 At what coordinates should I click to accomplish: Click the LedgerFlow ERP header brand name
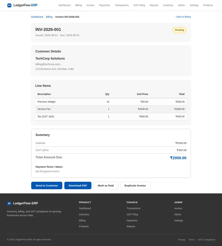click(25, 5)
